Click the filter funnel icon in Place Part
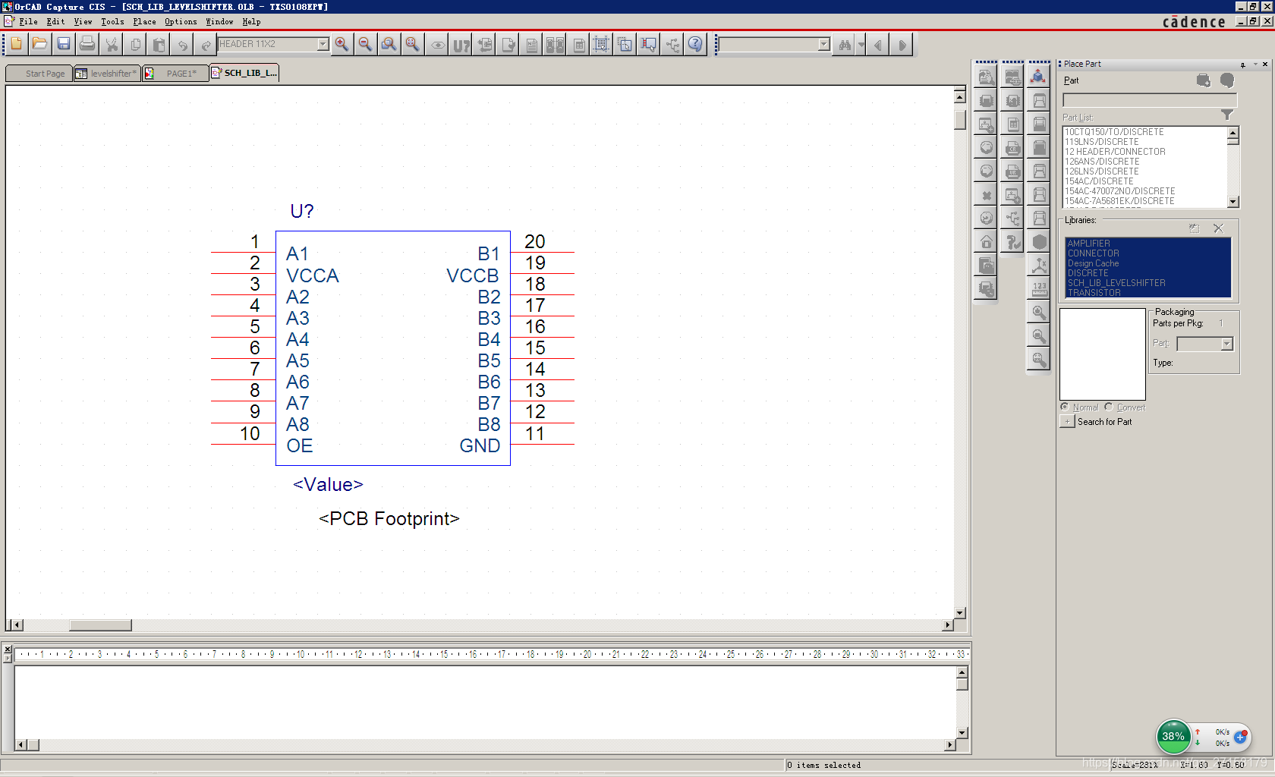The height and width of the screenshot is (777, 1275). 1226,115
